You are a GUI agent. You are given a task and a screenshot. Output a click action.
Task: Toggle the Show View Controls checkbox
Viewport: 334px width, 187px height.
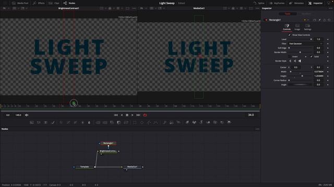pos(289,35)
